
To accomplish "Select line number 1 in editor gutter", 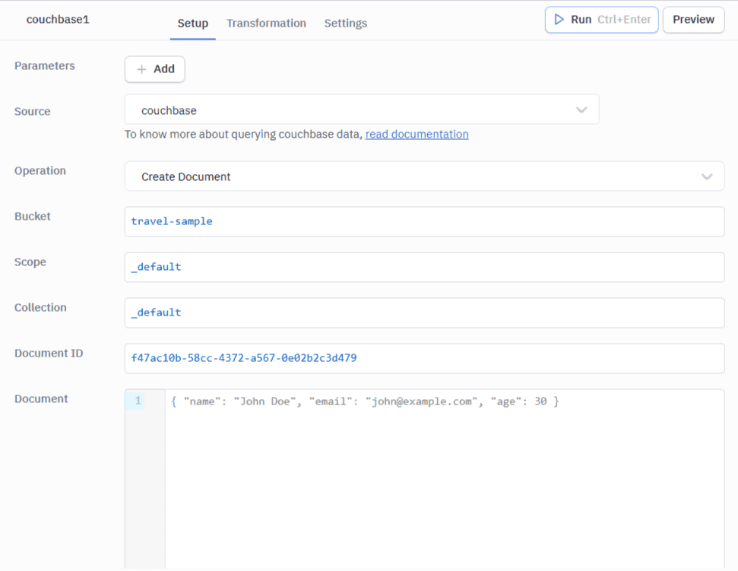I will 138,401.
